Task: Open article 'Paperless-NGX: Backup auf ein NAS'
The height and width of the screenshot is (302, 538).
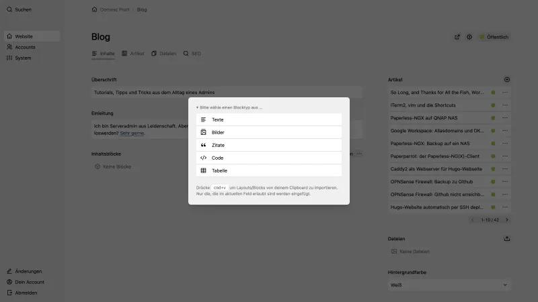Action: [x=430, y=144]
